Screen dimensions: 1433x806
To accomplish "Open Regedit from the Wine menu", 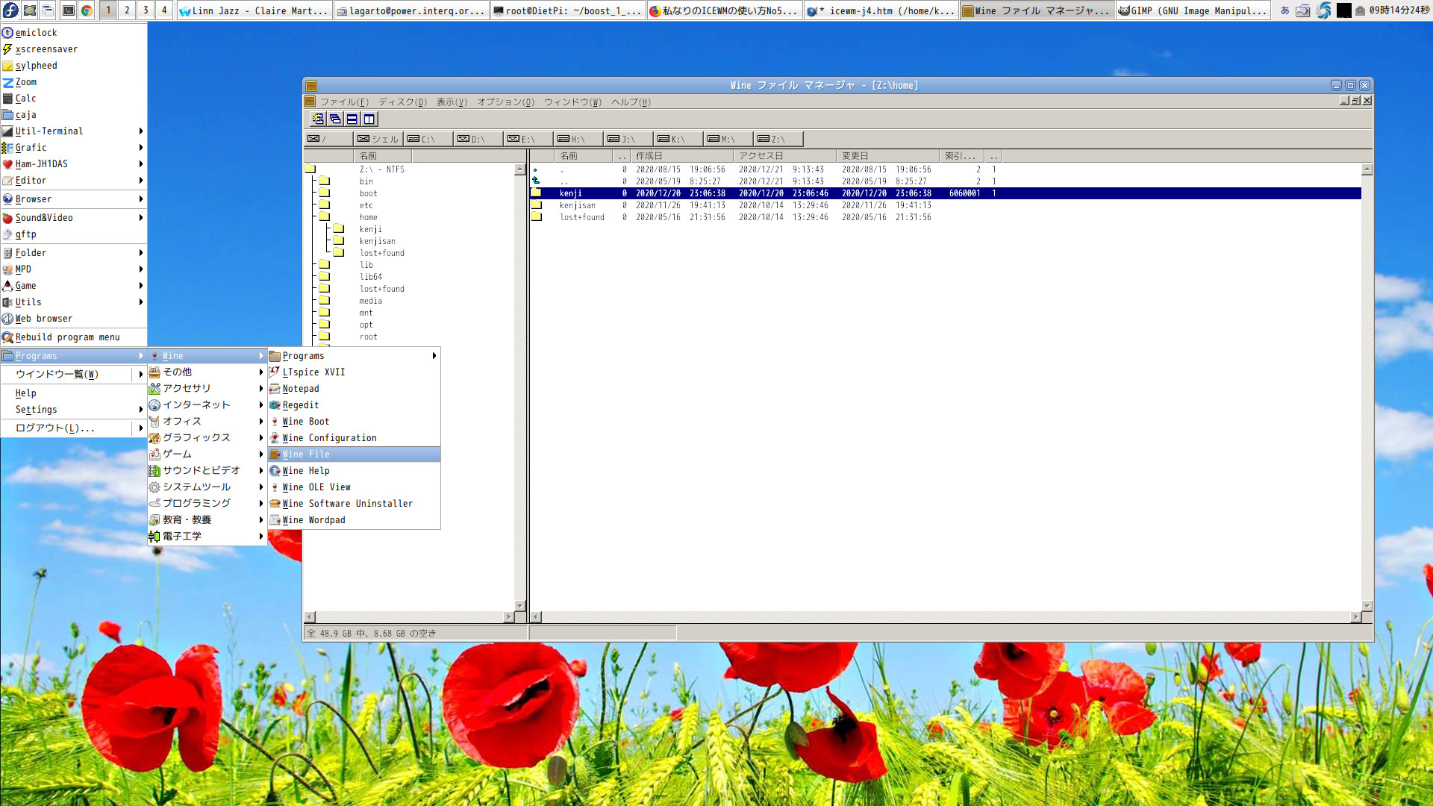I will pos(300,405).
